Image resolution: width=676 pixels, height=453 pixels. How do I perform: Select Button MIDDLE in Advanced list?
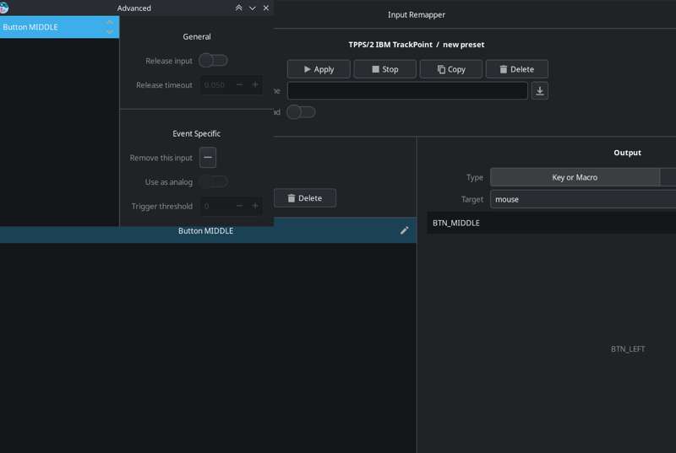pyautogui.click(x=59, y=27)
